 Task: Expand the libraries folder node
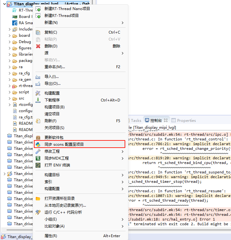click(10, 54)
